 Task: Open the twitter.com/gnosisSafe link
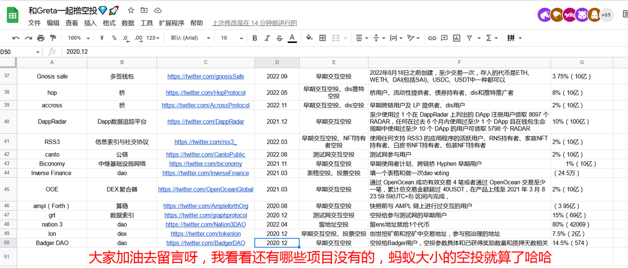pos(206,76)
